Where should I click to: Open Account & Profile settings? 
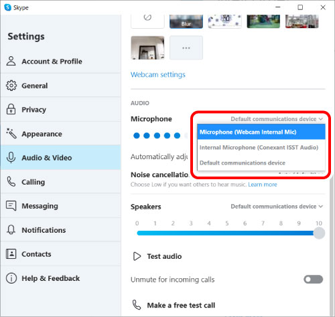tap(60, 61)
